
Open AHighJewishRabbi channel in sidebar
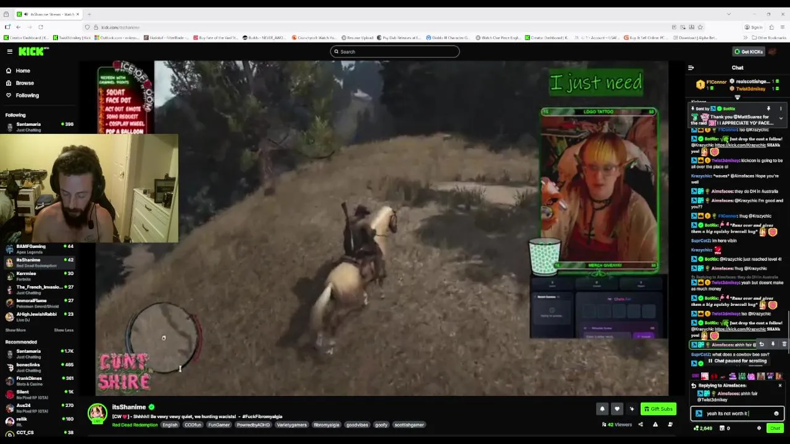[39, 317]
